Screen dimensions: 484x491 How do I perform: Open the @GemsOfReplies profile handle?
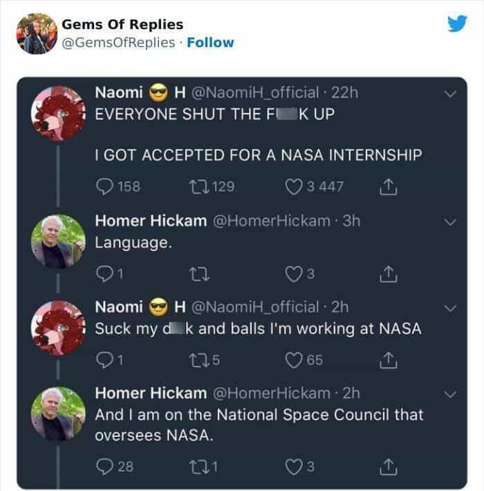[x=118, y=42]
